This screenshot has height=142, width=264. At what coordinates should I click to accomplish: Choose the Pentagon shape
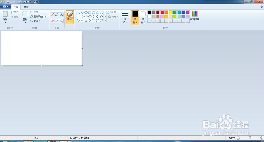[86, 17]
